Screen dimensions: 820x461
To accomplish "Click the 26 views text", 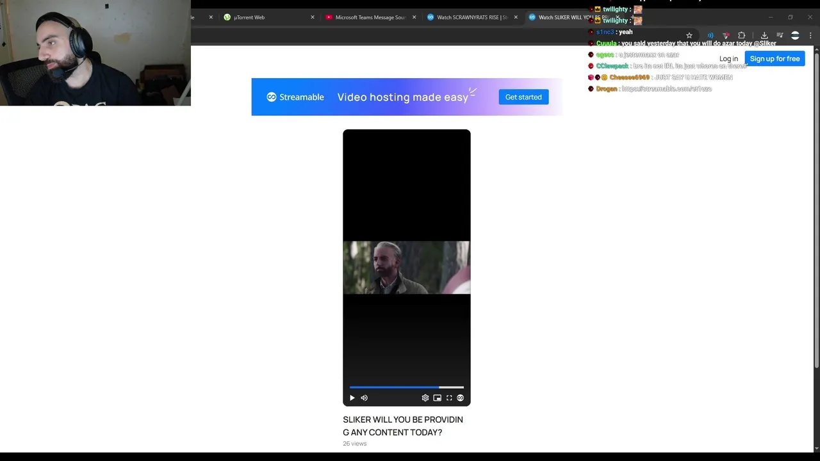I will [x=355, y=444].
